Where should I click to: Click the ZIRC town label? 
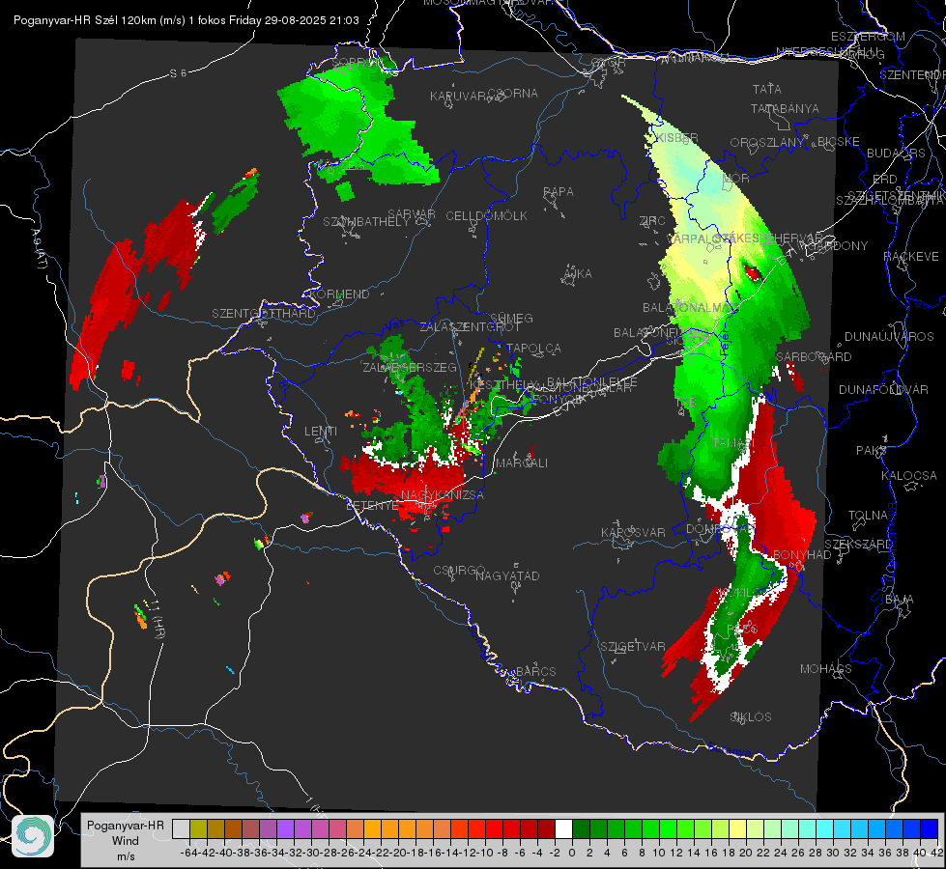point(652,221)
